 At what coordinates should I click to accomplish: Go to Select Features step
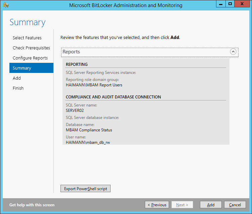[27, 38]
